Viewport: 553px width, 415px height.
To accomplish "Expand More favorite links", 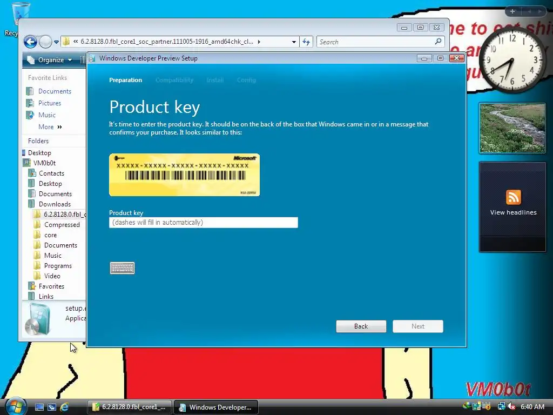I will [x=50, y=127].
